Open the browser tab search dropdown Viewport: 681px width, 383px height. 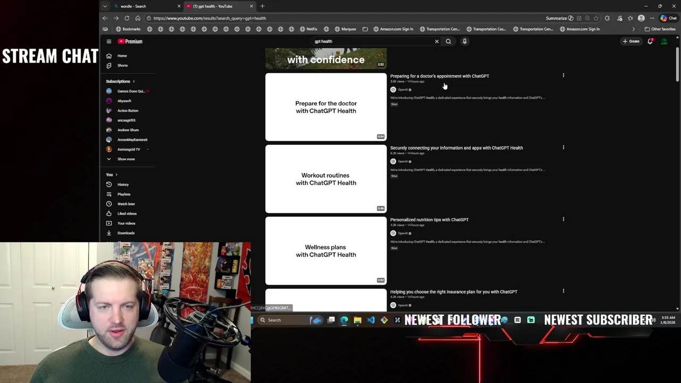pos(105,6)
